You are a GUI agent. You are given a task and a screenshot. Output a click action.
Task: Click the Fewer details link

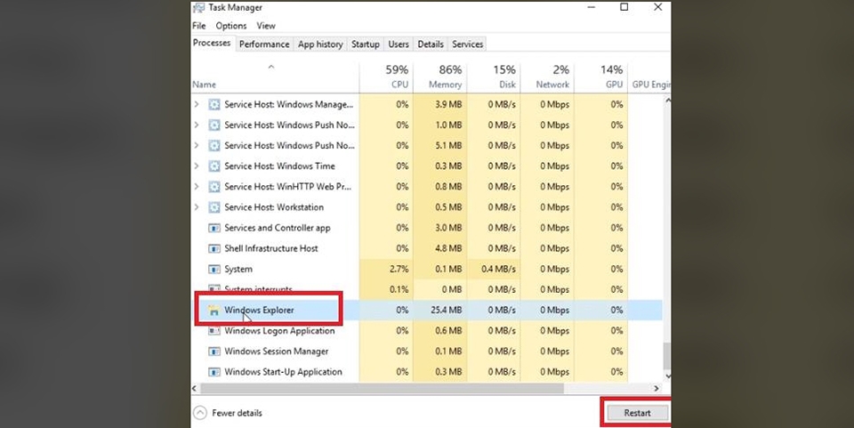(237, 413)
